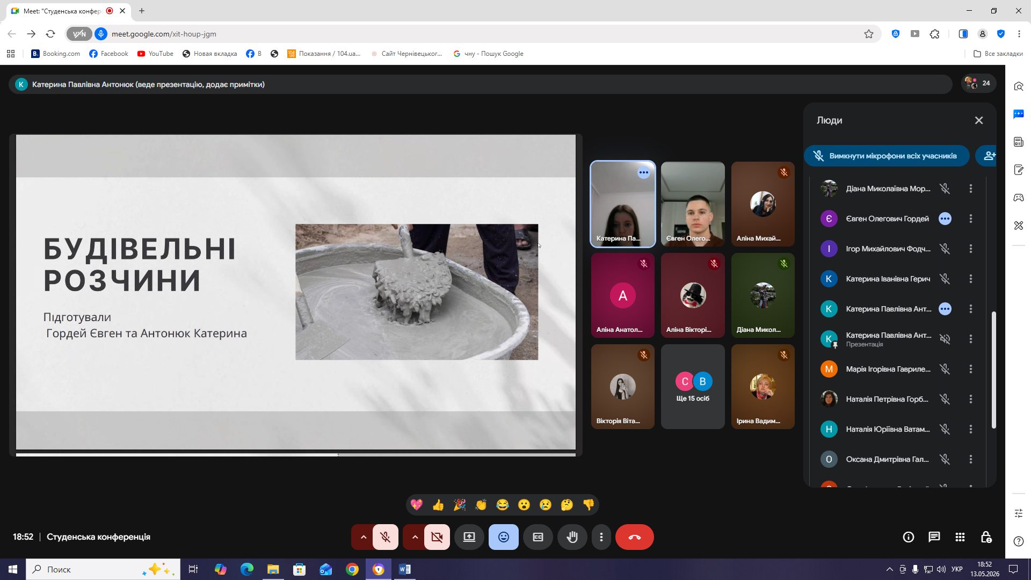
Task: Open options for Ігор Михайлович participant
Action: [x=971, y=249]
